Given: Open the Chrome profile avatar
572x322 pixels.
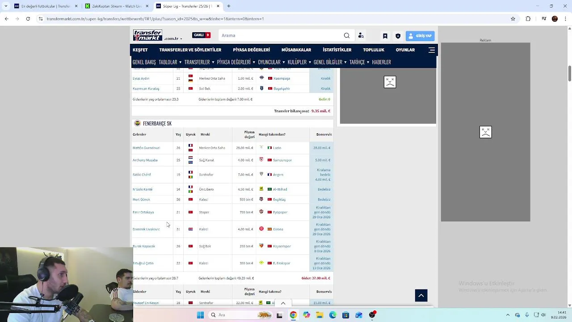Looking at the screenshot, I should [555, 19].
